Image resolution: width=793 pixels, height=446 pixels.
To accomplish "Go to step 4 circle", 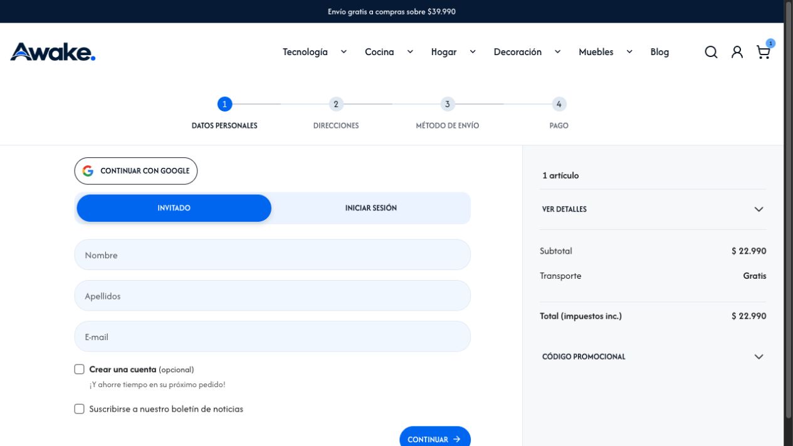I will pos(559,104).
